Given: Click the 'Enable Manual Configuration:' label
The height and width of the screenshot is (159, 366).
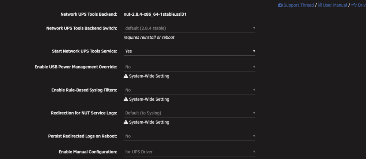Looking at the screenshot, I should pyautogui.click(x=88, y=152).
